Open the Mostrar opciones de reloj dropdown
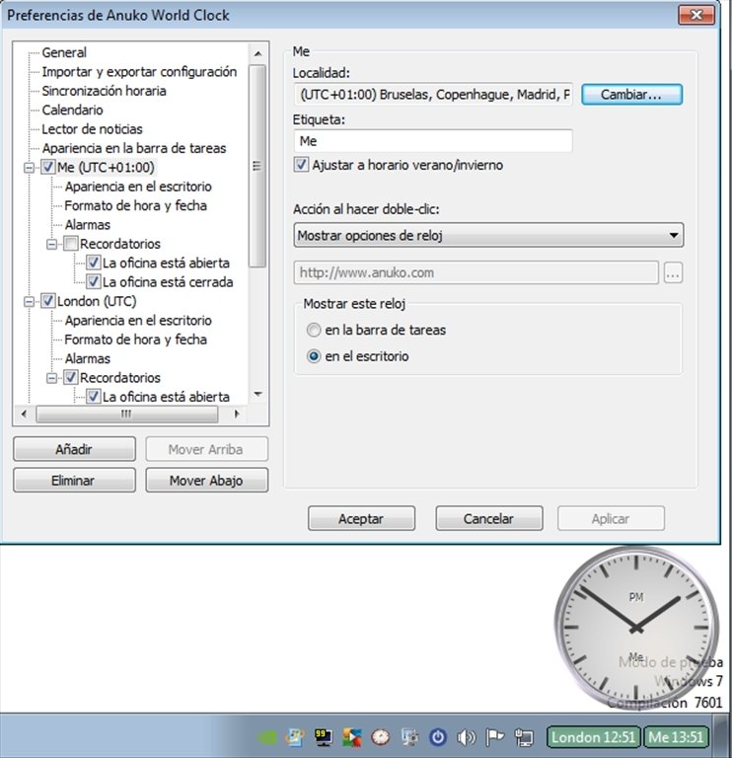Image resolution: width=732 pixels, height=758 pixels. pos(488,236)
